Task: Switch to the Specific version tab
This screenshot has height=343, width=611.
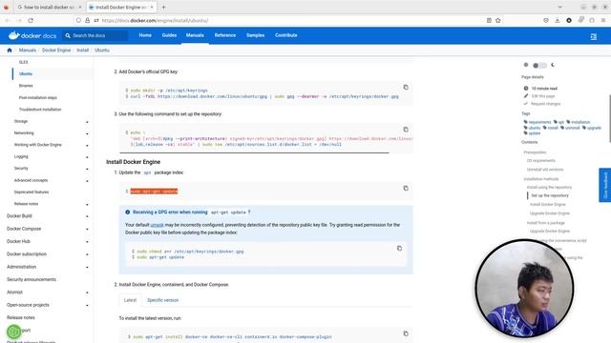Action: click(x=163, y=300)
